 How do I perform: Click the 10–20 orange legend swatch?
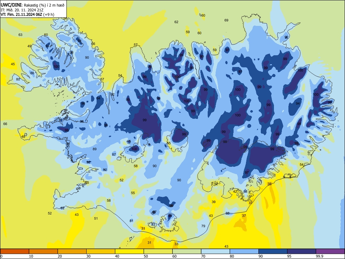43,251
